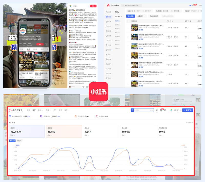Click the heart like icon under the note
Screen dimensions: 205x182
(83, 87)
